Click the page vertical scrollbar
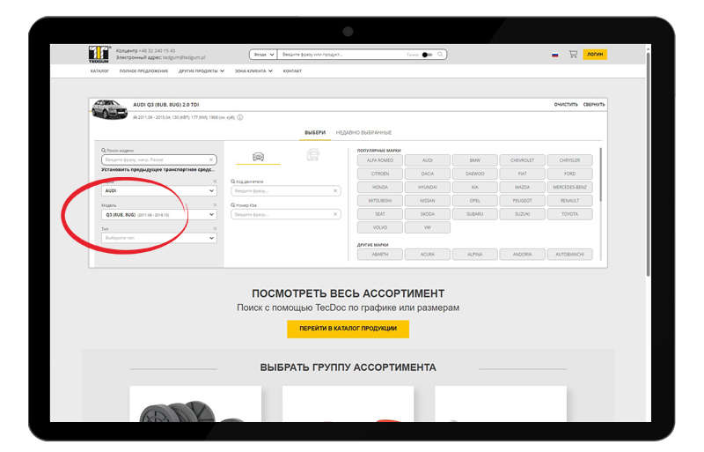This screenshot has height=452, width=704. pos(648,164)
